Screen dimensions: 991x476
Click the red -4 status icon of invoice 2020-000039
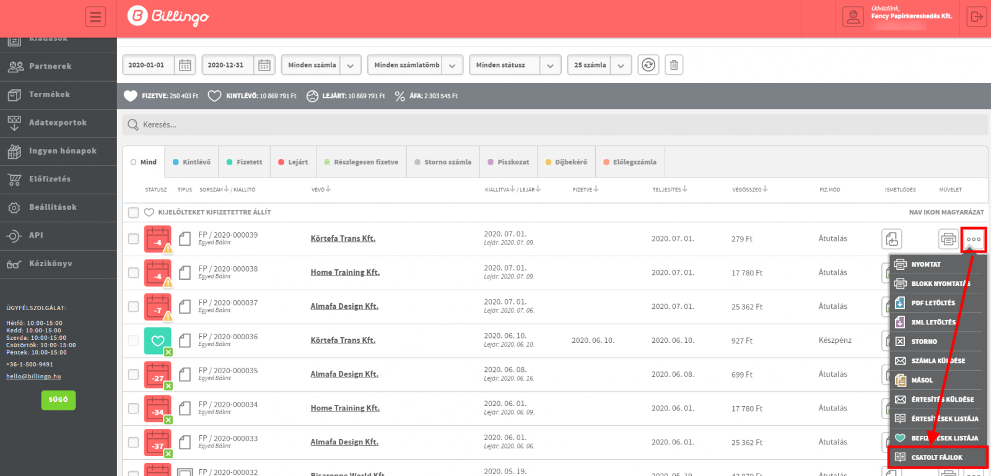(158, 239)
